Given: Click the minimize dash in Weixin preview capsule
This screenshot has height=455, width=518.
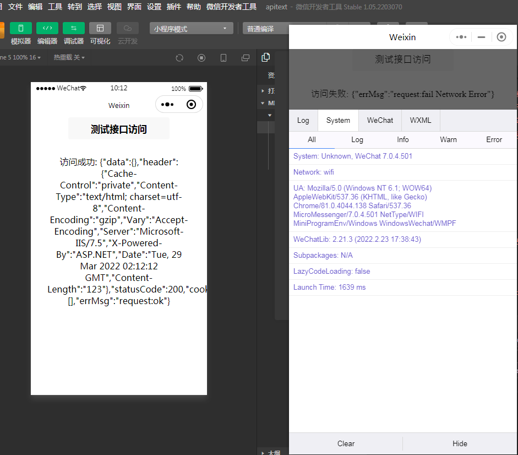Looking at the screenshot, I should [x=481, y=37].
